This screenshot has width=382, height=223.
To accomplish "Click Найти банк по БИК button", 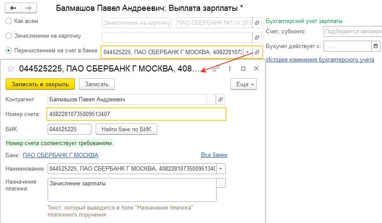I will click(x=126, y=129).
